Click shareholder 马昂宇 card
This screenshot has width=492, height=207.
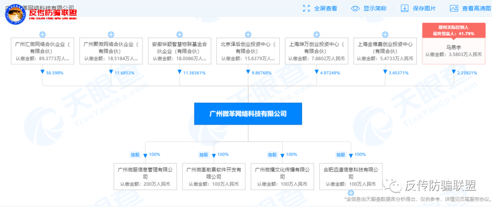coord(453,51)
